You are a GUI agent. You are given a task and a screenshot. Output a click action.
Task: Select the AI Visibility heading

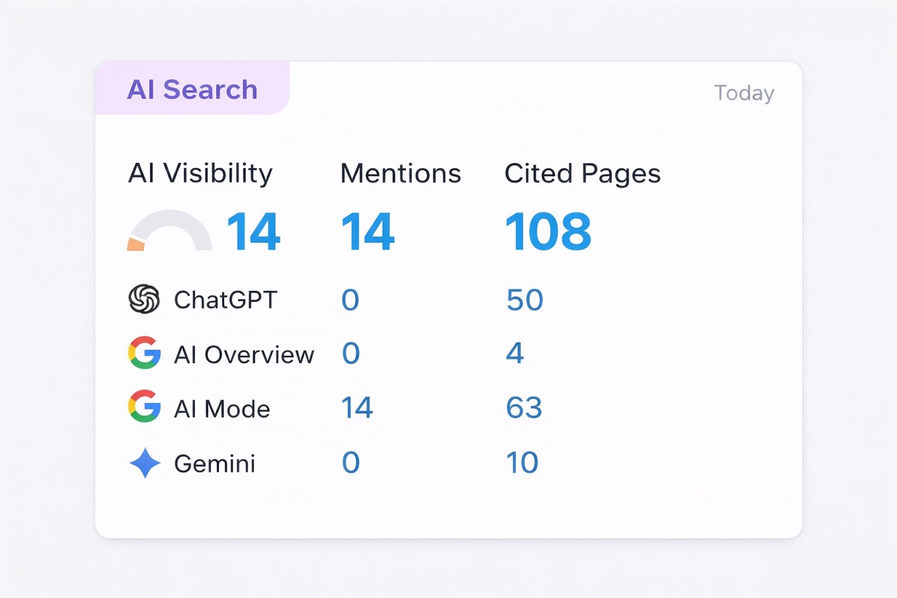[x=200, y=173]
